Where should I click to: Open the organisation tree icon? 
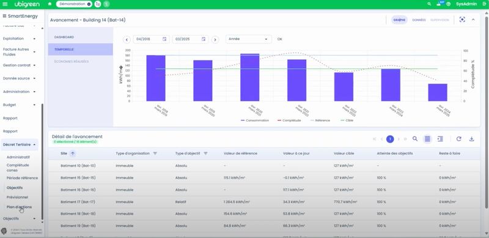(98, 4)
